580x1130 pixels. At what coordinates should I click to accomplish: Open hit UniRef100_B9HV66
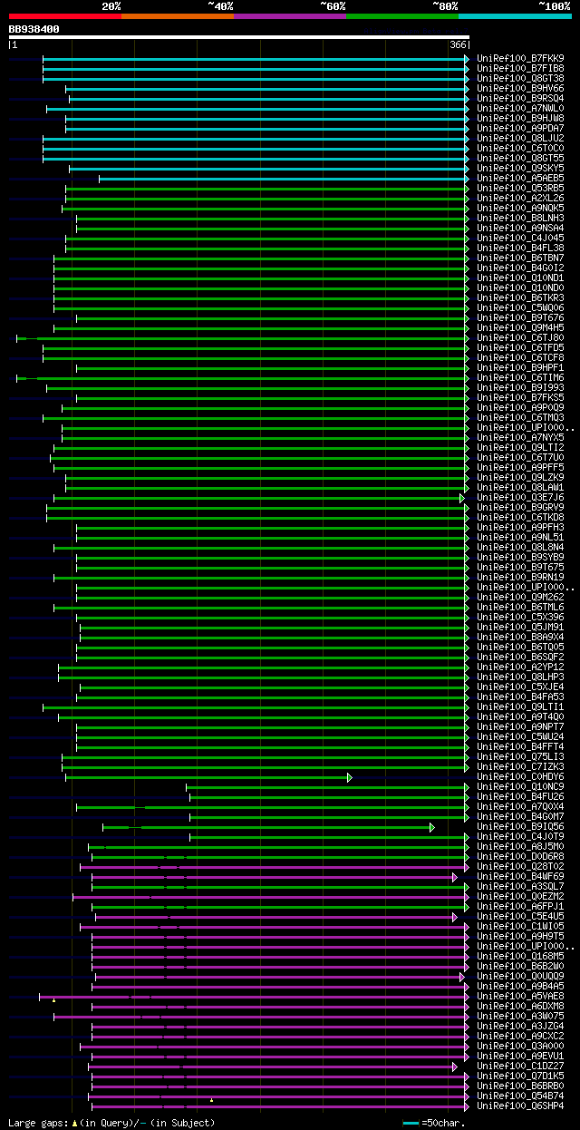[x=520, y=88]
